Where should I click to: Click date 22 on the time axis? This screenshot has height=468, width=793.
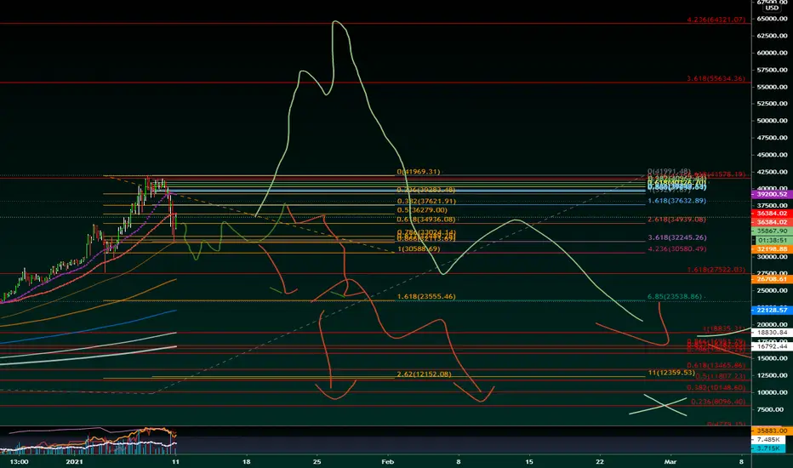point(600,461)
